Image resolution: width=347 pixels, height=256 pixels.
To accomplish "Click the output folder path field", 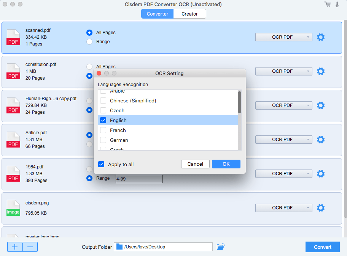I will [163, 247].
